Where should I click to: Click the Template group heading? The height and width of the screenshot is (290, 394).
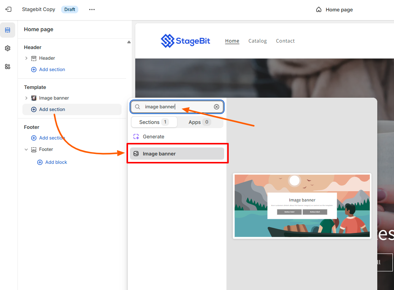click(35, 87)
